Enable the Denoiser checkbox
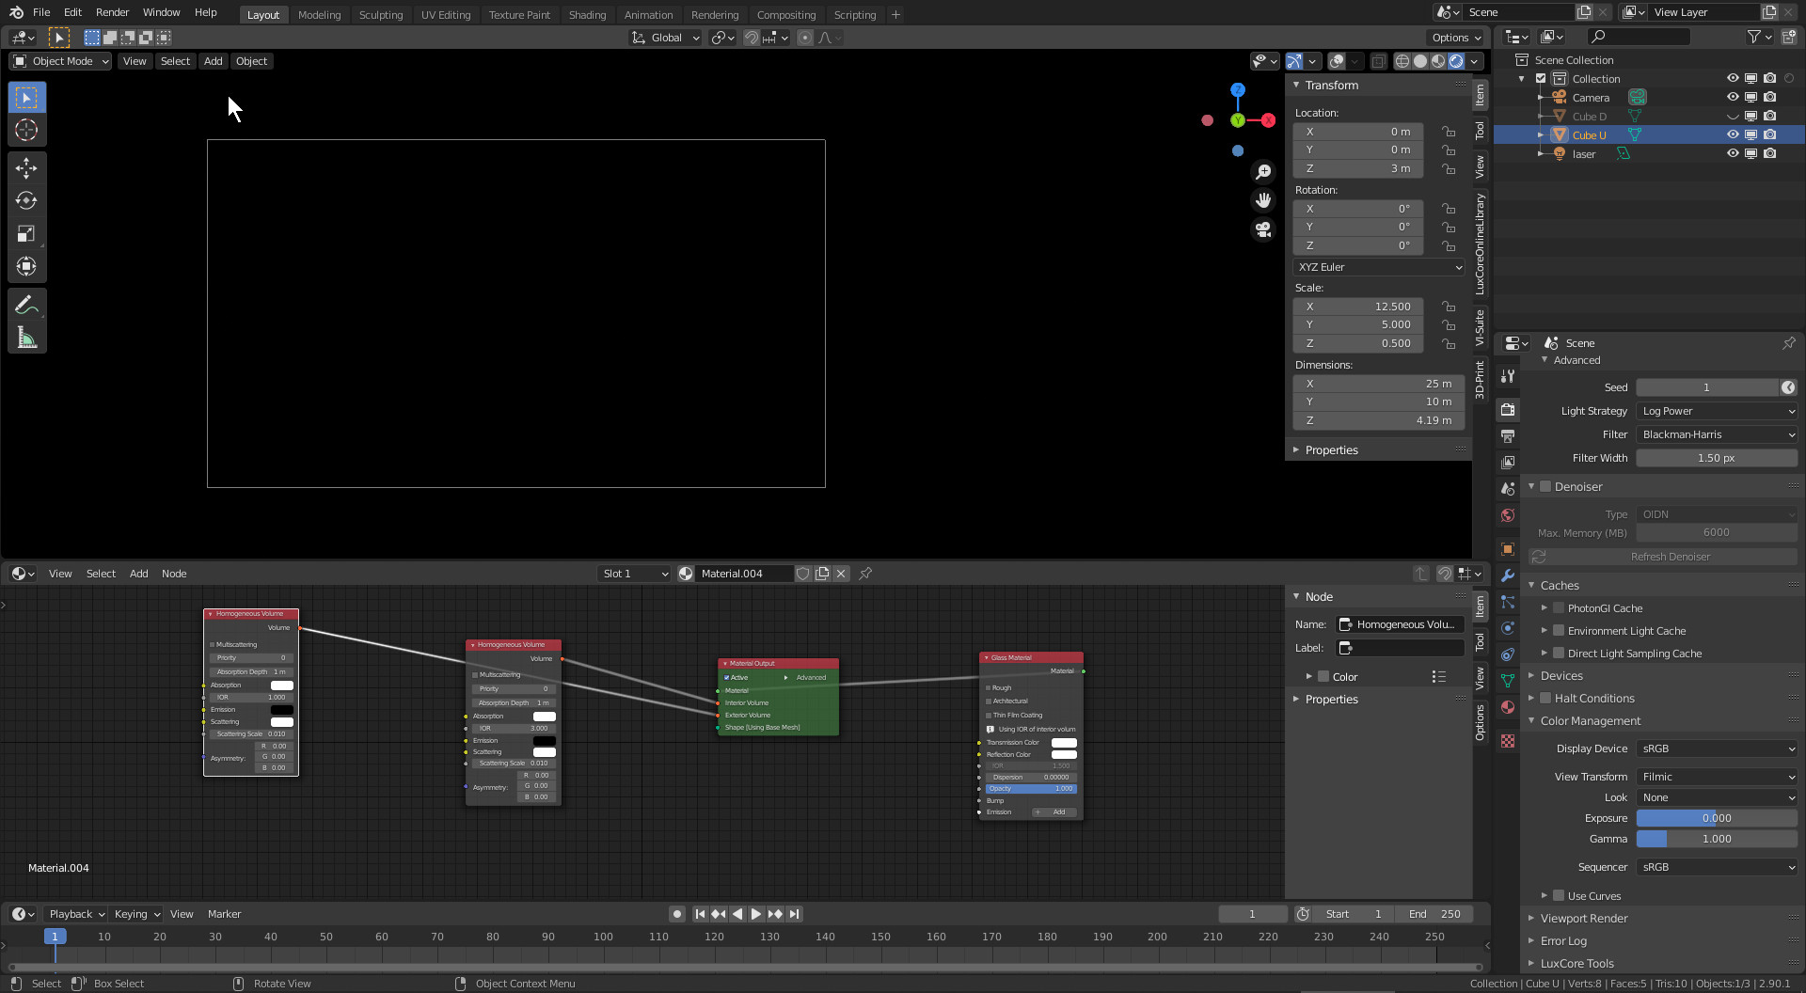Image resolution: width=1806 pixels, height=993 pixels. (1545, 487)
